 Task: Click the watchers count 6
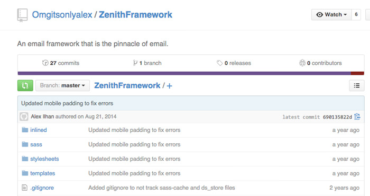(356, 15)
